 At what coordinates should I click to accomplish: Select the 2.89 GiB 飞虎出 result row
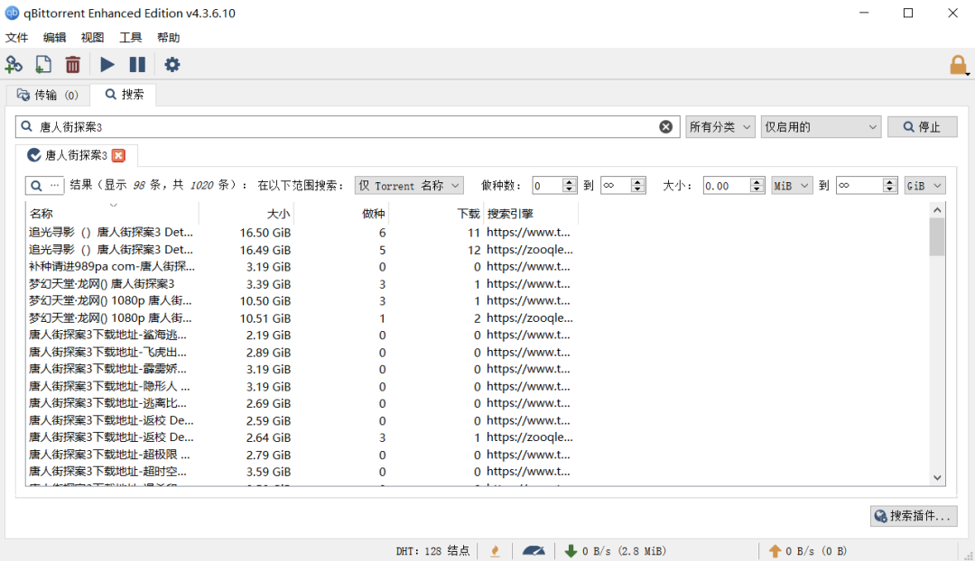[x=302, y=353]
